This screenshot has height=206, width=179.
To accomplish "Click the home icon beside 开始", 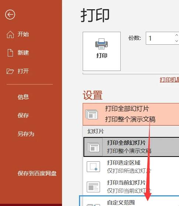I will pos(10,34).
